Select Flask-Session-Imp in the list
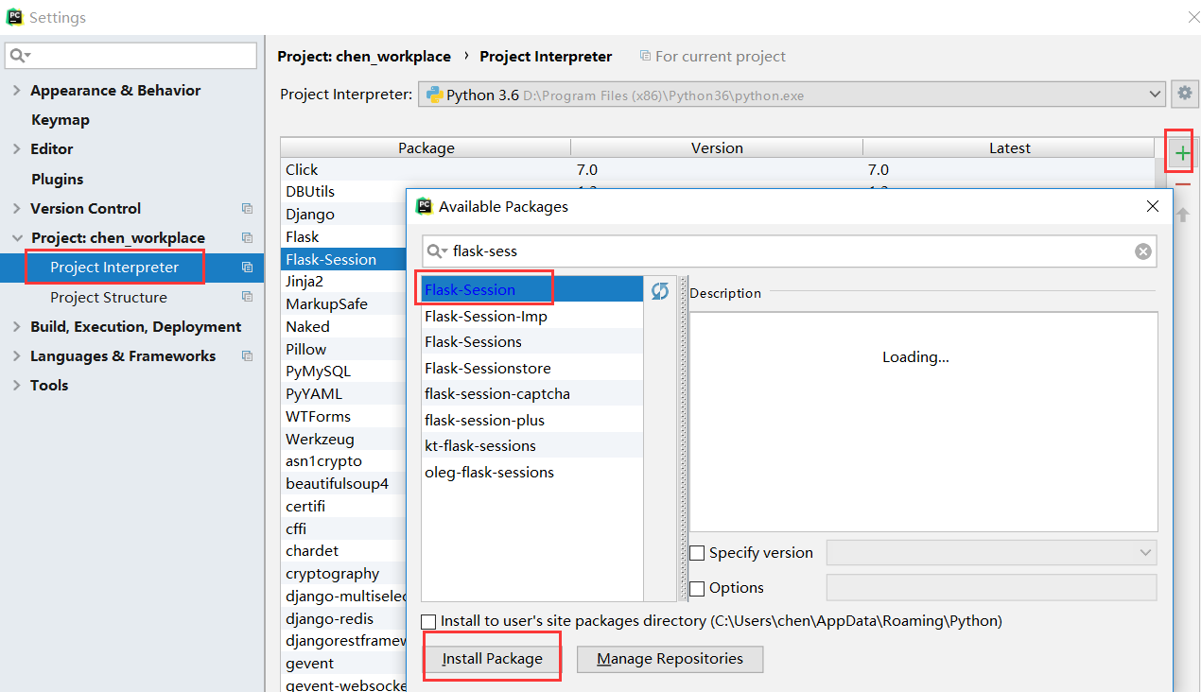The height and width of the screenshot is (692, 1201). [x=531, y=316]
